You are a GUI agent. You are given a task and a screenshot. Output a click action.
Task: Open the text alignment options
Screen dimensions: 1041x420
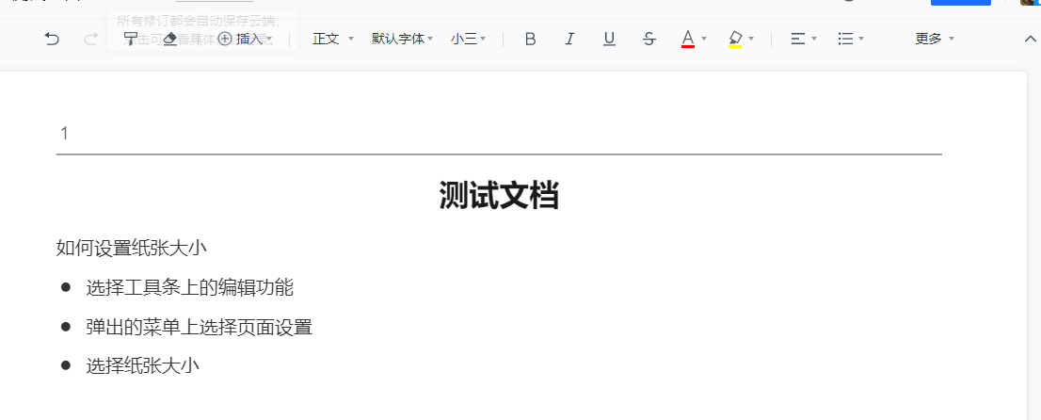(803, 39)
